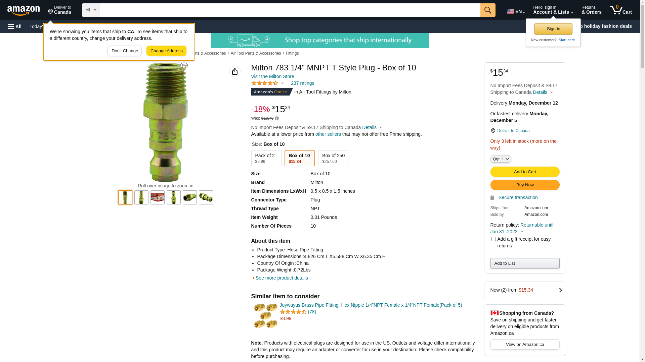Click the Amazon logo
Image resolution: width=645 pixels, height=362 pixels.
(24, 11)
